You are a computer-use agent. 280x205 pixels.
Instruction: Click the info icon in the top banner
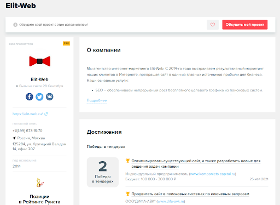pyautogui.click(x=15, y=25)
